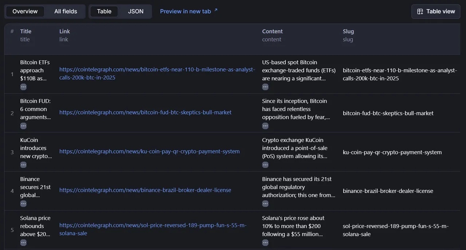Switch to the Overview tab
Viewport: 466px width, 250px height.
pos(25,11)
